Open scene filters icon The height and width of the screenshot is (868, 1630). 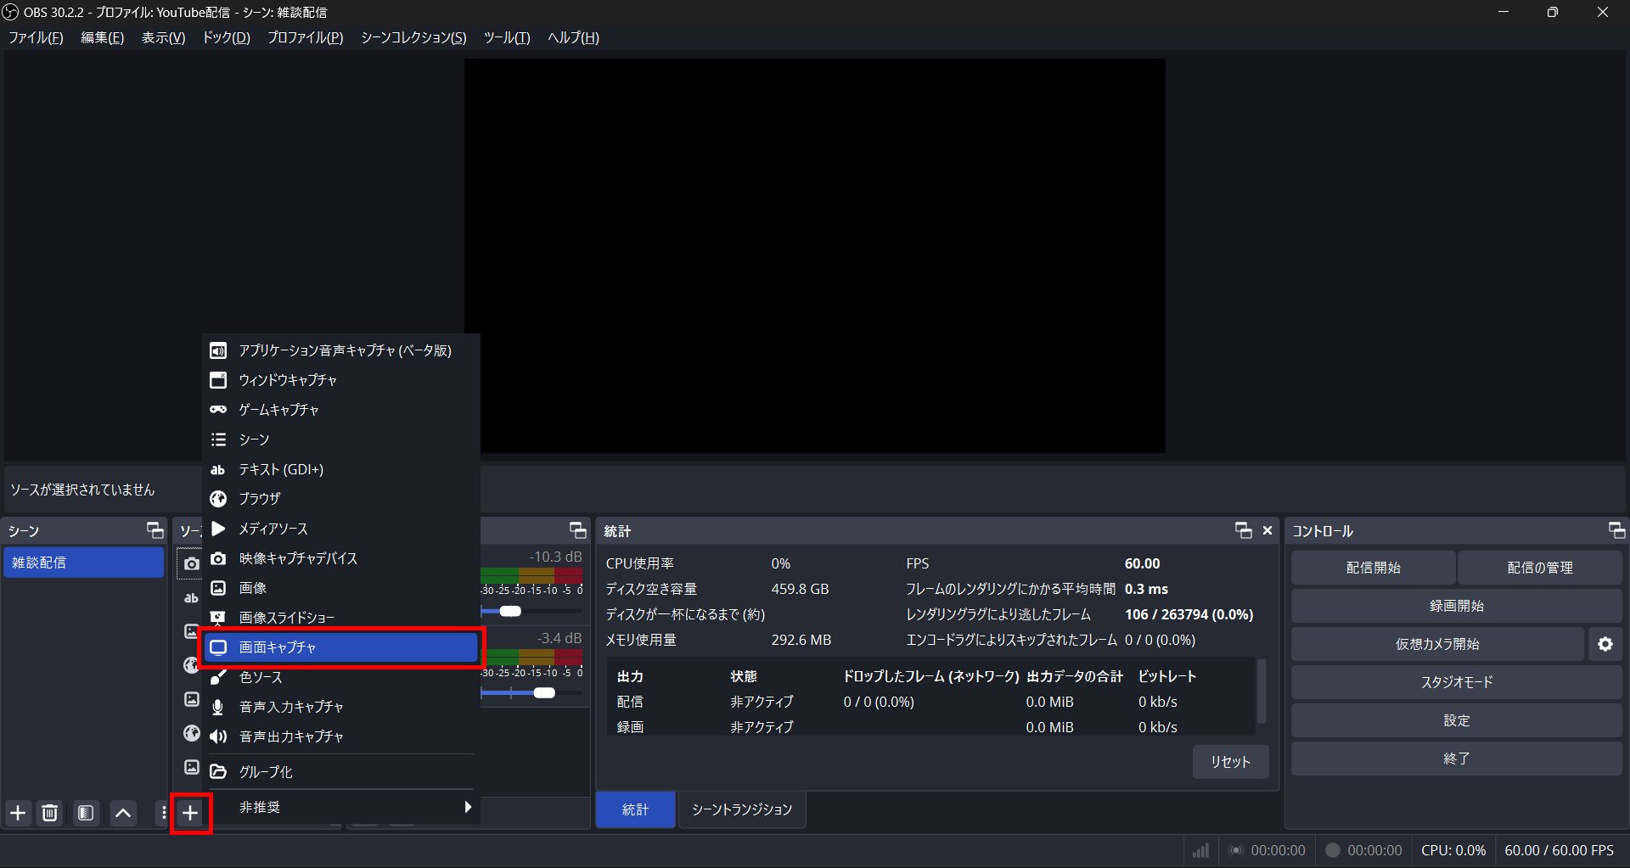coord(86,813)
